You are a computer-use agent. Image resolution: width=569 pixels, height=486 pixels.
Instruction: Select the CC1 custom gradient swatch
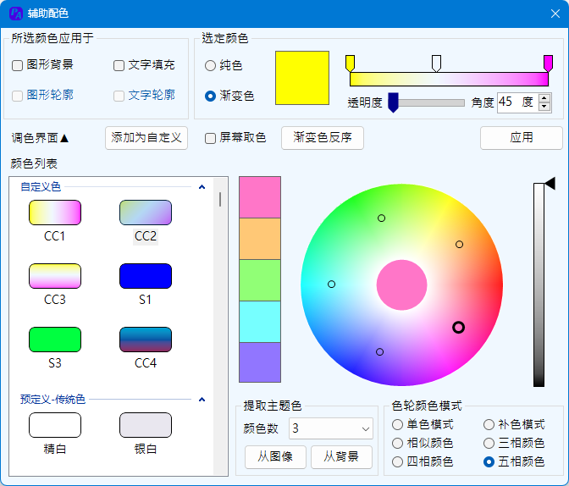[x=55, y=213]
